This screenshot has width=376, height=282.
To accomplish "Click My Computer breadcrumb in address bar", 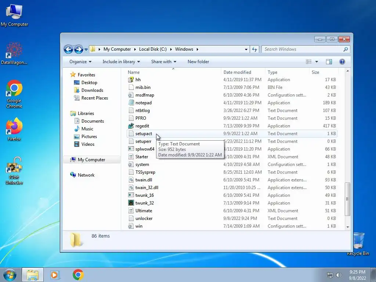I will click(117, 49).
